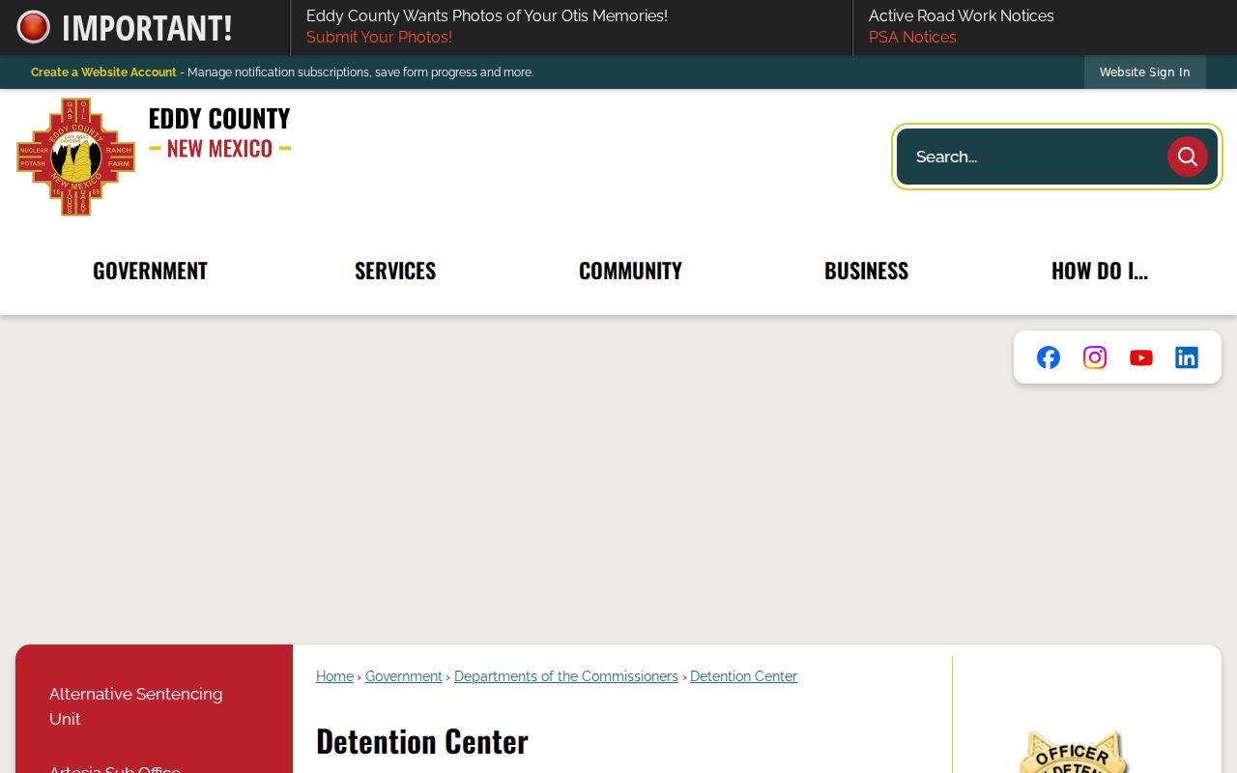Click the Otis Memories alert headline
Screen dimensions: 1237x773
pyautogui.click(x=486, y=16)
